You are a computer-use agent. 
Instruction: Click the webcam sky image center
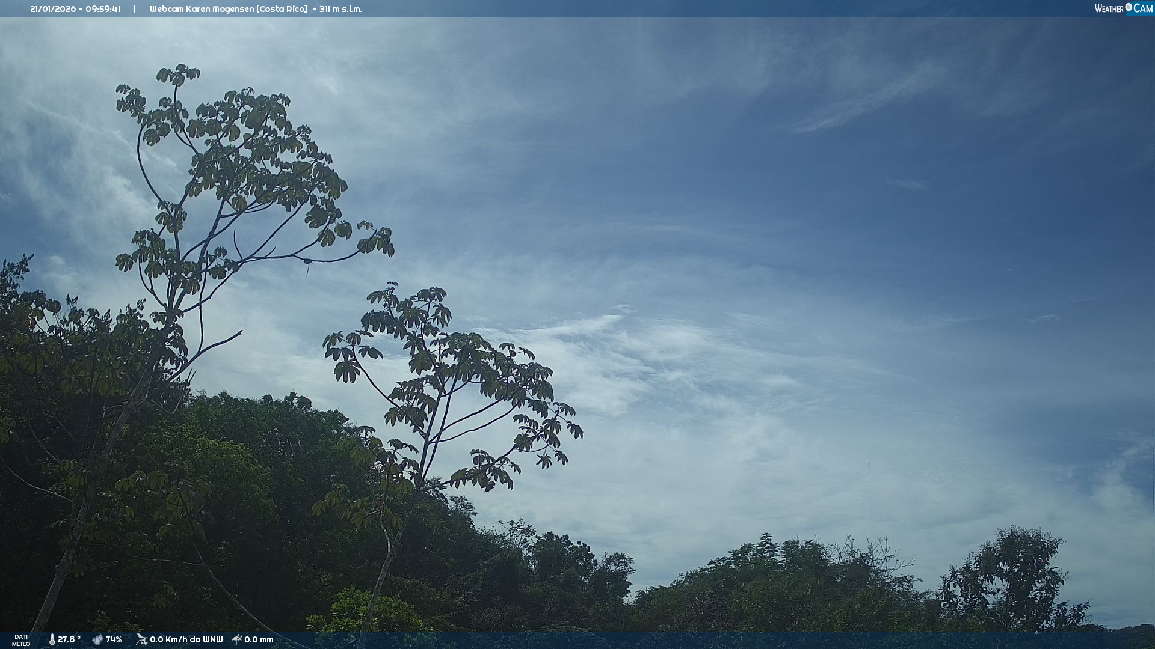tap(577, 324)
